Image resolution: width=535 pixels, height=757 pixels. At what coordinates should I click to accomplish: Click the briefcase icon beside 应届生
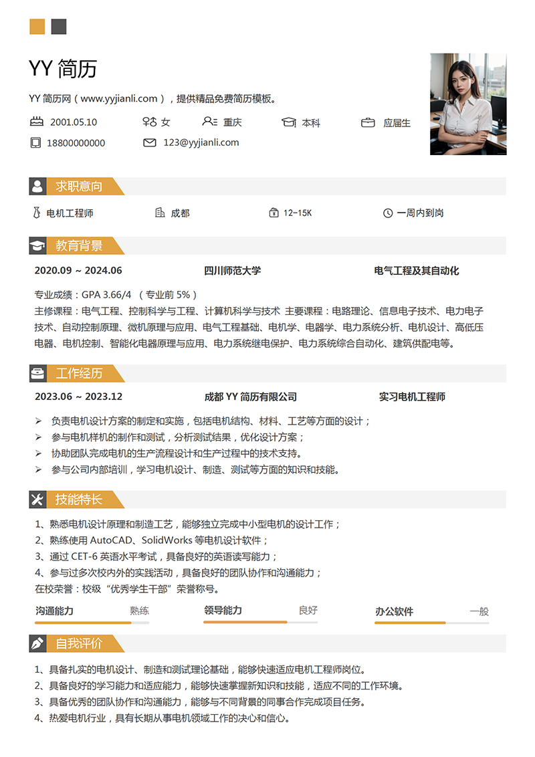[x=368, y=122]
